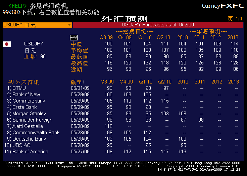Click Deutsche Bank 2010 value 100

pos(182,139)
